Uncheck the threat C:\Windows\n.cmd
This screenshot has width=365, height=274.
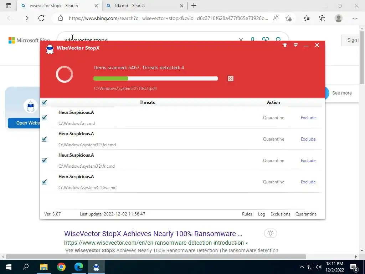44,118
